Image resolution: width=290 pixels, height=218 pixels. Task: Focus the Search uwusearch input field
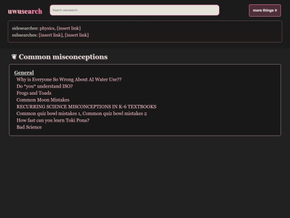(x=134, y=10)
